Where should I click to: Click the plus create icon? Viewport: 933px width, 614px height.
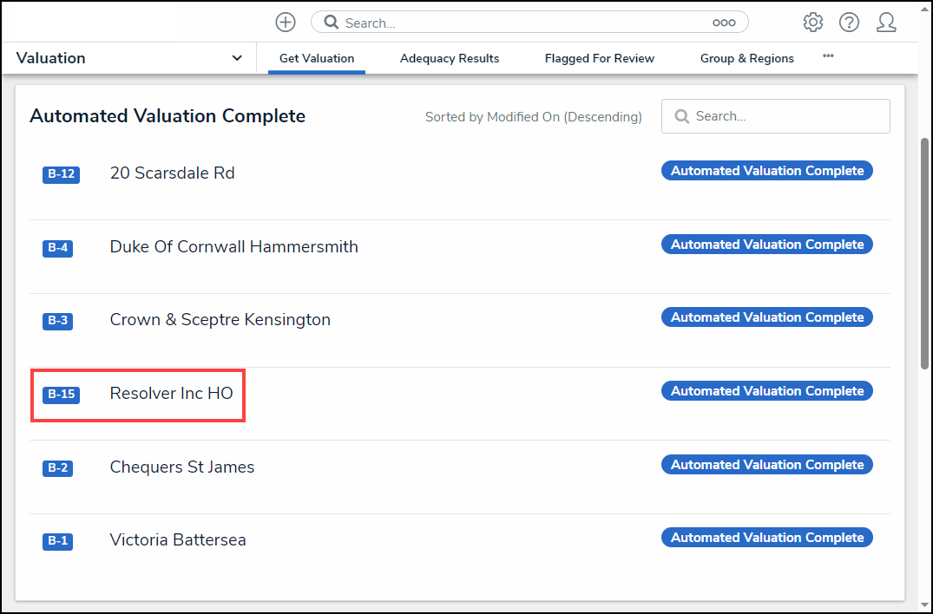click(x=286, y=23)
